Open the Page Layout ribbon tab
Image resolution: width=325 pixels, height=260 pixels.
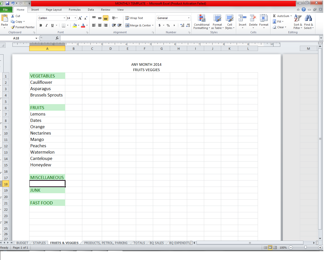54,10
